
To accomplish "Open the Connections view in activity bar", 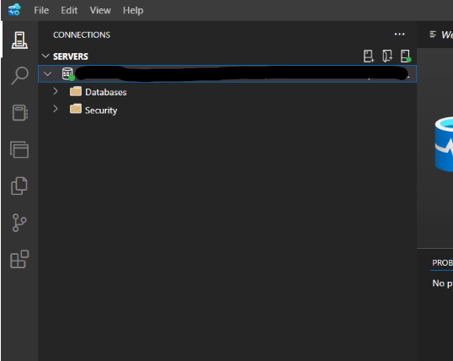I will point(19,40).
